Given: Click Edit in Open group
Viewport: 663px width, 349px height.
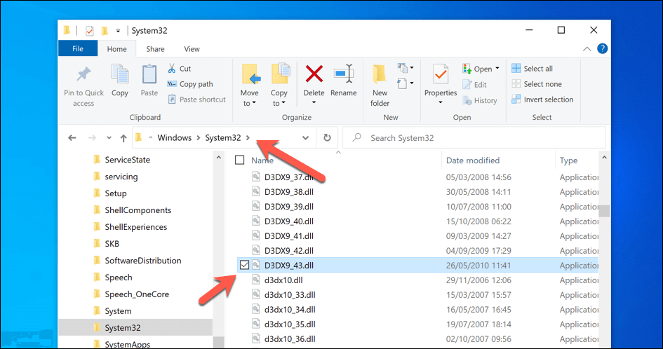Looking at the screenshot, I should (x=474, y=85).
